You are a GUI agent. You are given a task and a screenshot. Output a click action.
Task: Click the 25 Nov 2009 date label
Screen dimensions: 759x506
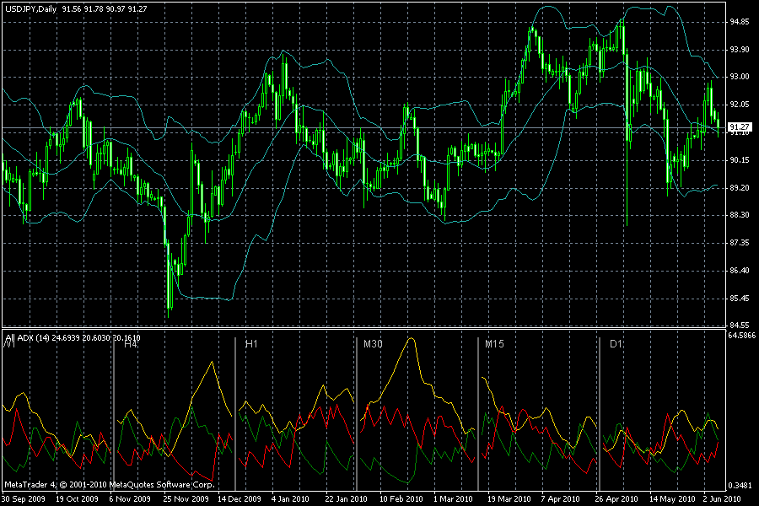[x=186, y=498]
